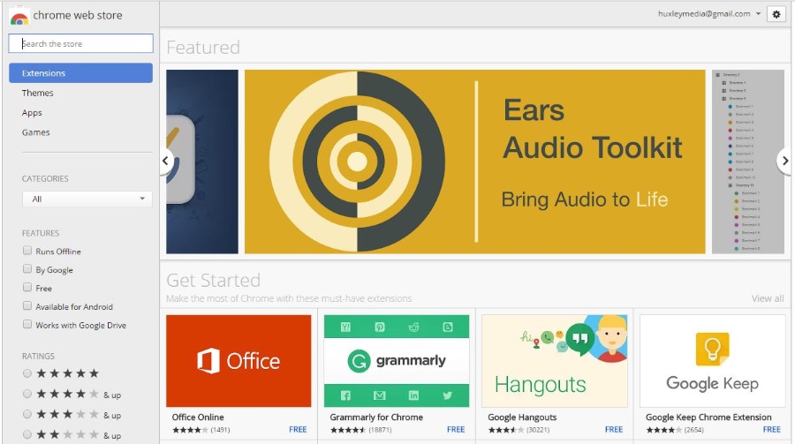Open the Google Hangouts tile image
Image resolution: width=795 pixels, height=444 pixels.
555,361
